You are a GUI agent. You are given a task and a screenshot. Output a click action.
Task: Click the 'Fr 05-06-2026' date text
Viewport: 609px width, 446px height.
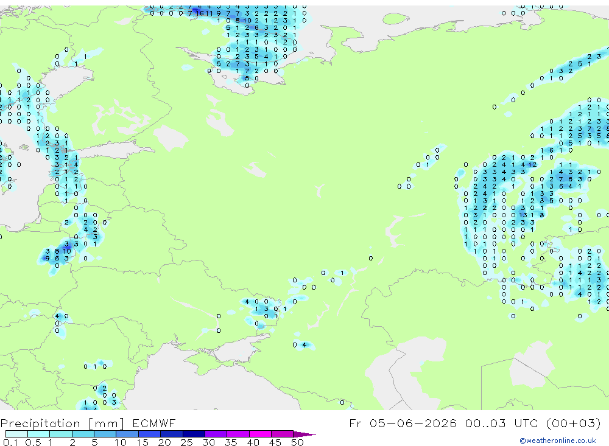coord(403,423)
